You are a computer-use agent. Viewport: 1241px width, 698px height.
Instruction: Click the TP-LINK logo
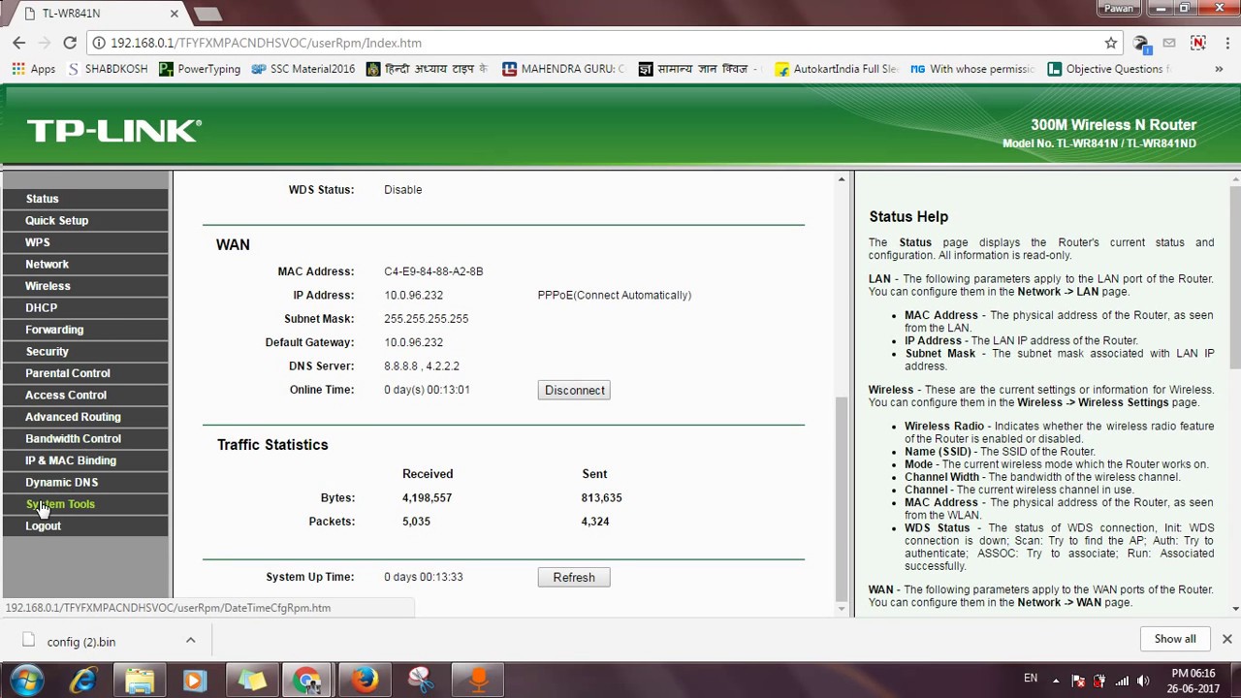[114, 131]
